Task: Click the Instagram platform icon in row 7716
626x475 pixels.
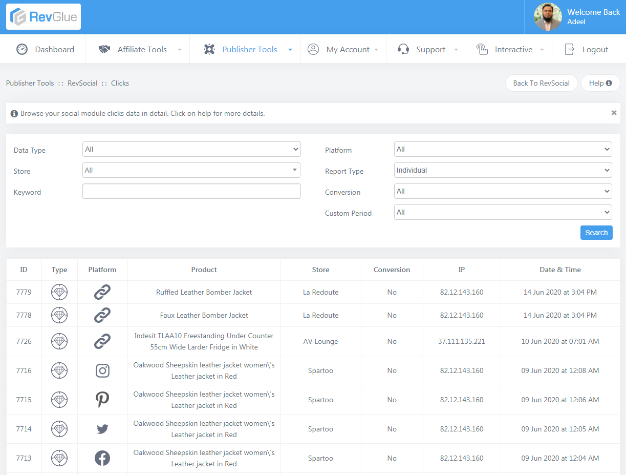Action: tap(102, 370)
